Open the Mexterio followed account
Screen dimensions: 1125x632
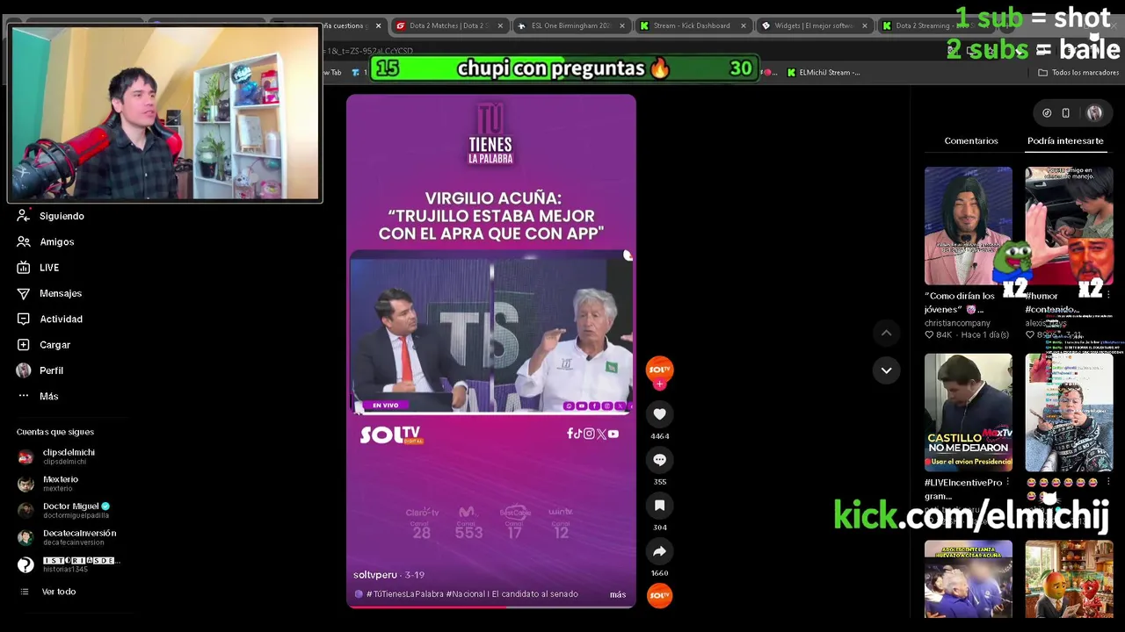(x=48, y=484)
